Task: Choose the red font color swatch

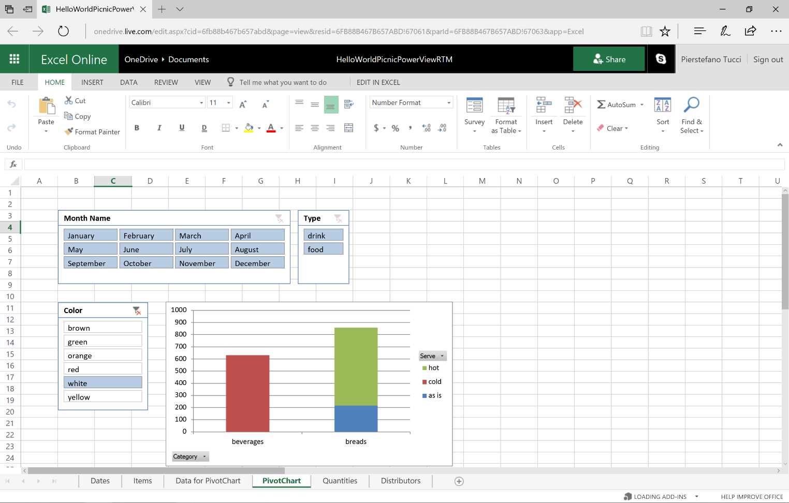Action: click(270, 130)
